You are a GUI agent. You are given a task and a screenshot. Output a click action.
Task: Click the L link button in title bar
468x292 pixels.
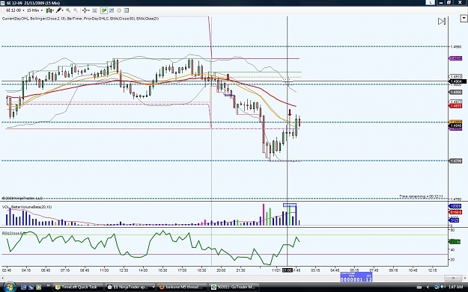point(430,2)
